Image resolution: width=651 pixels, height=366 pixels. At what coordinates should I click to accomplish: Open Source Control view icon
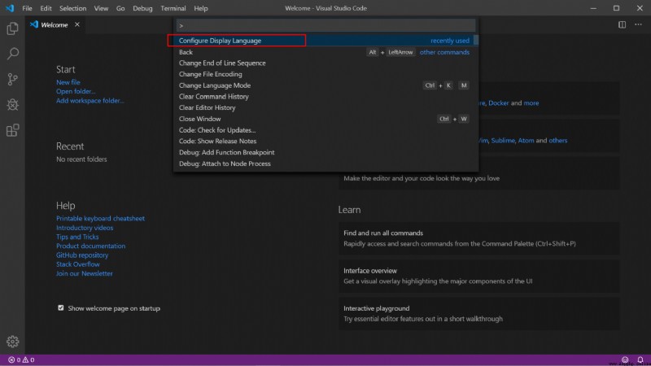pos(12,79)
